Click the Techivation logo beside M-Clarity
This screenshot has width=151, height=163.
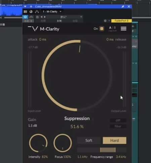(33, 29)
